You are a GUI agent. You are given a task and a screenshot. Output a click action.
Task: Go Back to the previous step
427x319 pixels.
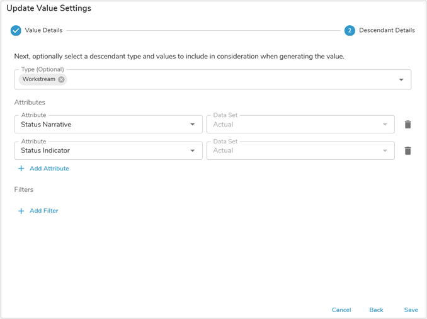[376, 310]
